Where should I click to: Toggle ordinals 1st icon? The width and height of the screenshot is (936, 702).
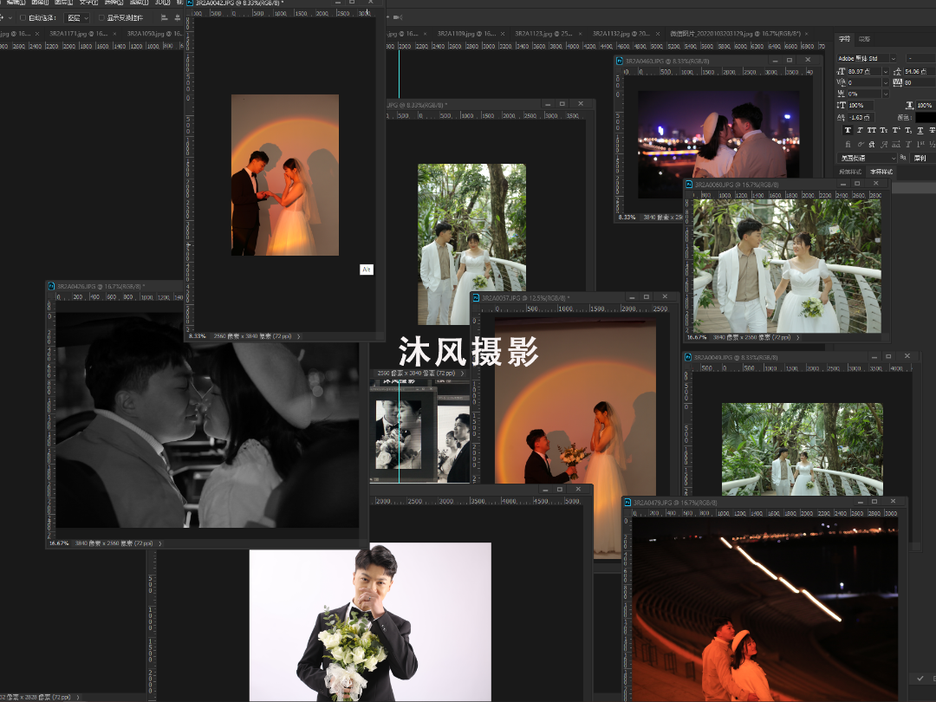tap(920, 144)
